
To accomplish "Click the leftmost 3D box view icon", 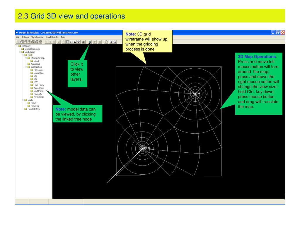I will (x=18, y=42).
